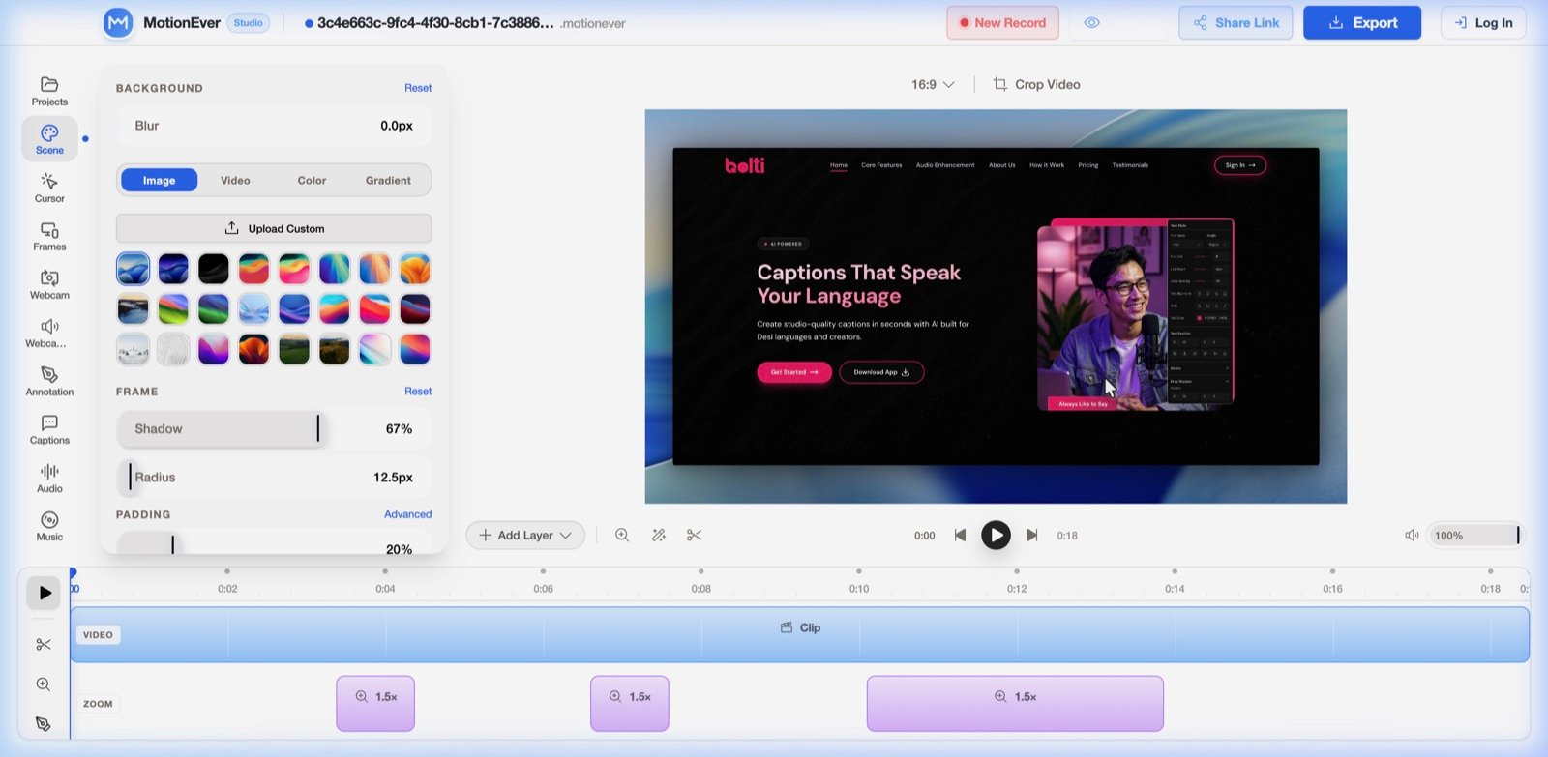Click pen annotation icon left of timeline

[44, 723]
